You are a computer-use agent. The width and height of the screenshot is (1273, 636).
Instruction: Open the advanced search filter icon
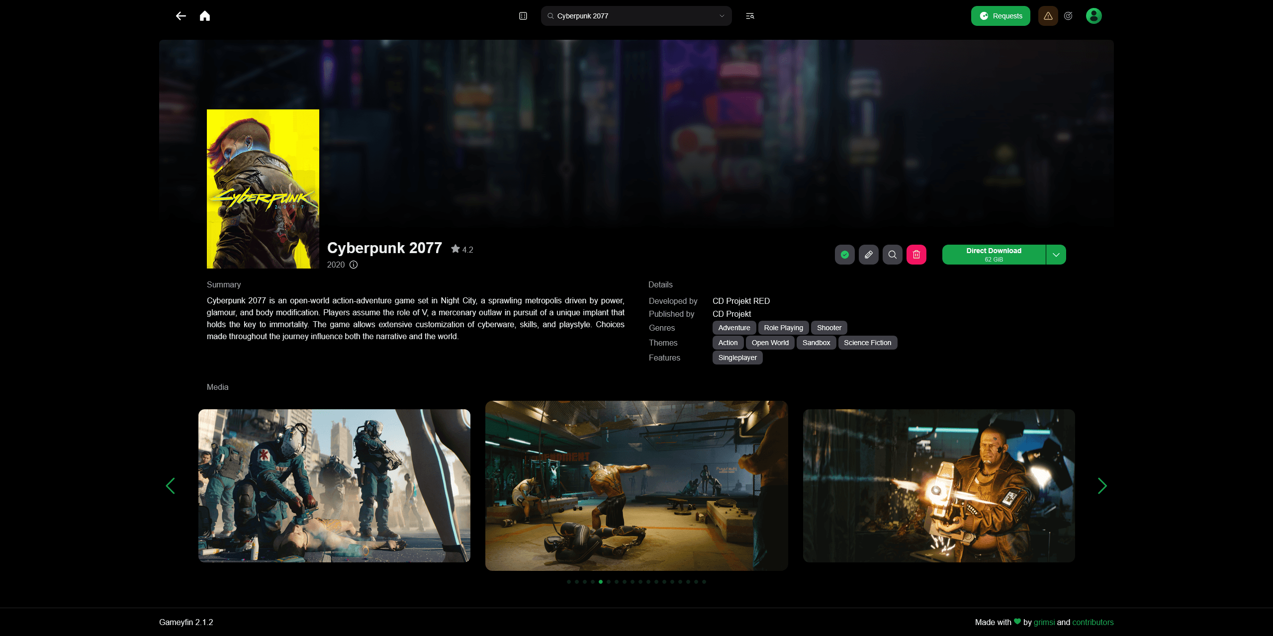click(x=750, y=16)
